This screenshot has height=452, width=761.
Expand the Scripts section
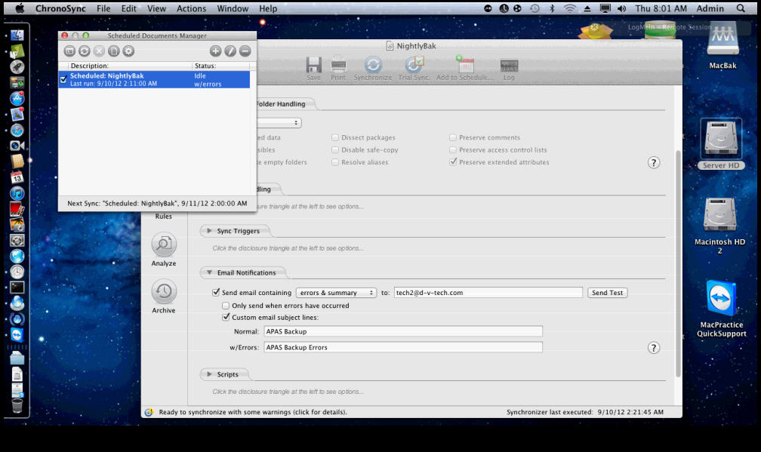pos(209,374)
